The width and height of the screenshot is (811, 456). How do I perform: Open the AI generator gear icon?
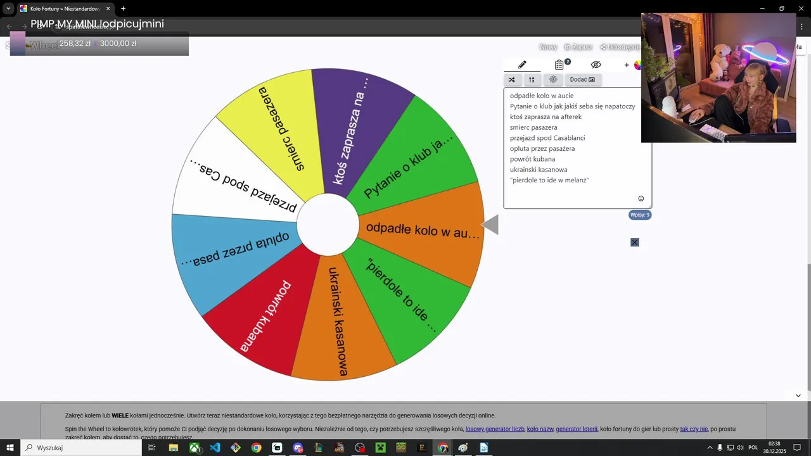click(553, 80)
